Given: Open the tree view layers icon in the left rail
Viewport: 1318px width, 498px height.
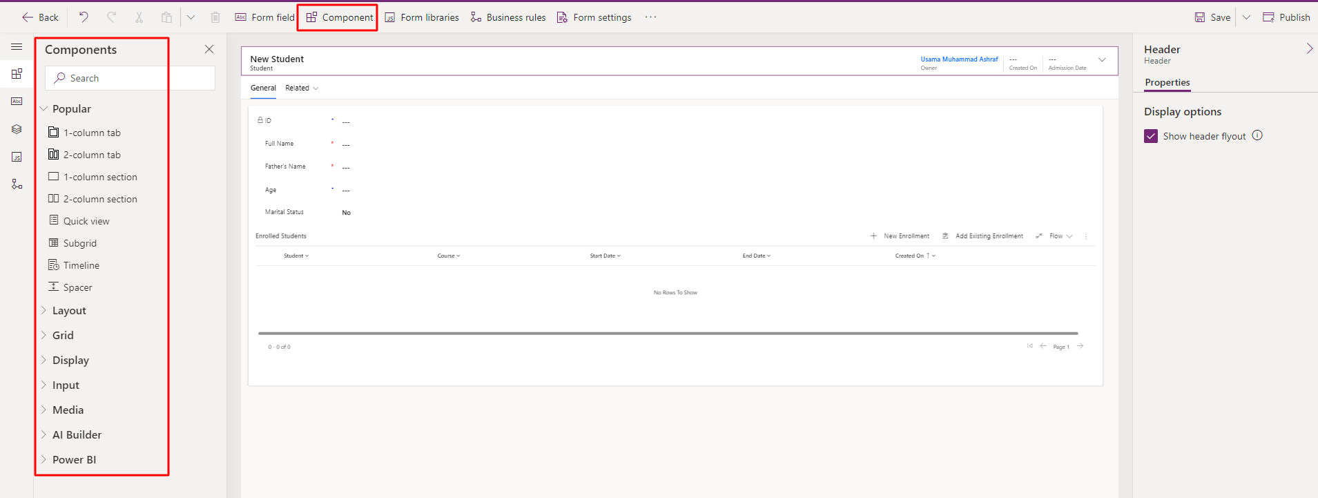Looking at the screenshot, I should pos(17,129).
